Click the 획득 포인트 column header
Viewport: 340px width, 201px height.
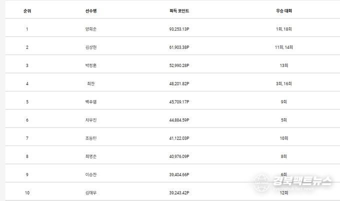179,10
